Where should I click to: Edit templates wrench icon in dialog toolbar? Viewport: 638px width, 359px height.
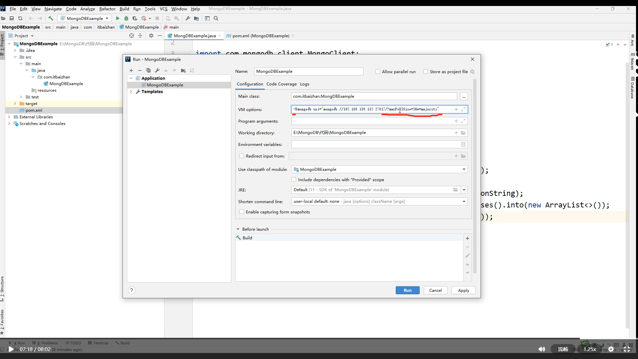tap(157, 70)
